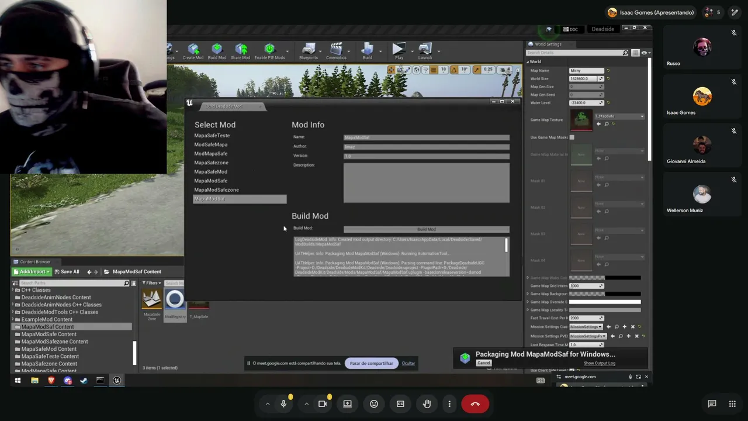Collapse the World category in details
The width and height of the screenshot is (748, 421).
528,61
